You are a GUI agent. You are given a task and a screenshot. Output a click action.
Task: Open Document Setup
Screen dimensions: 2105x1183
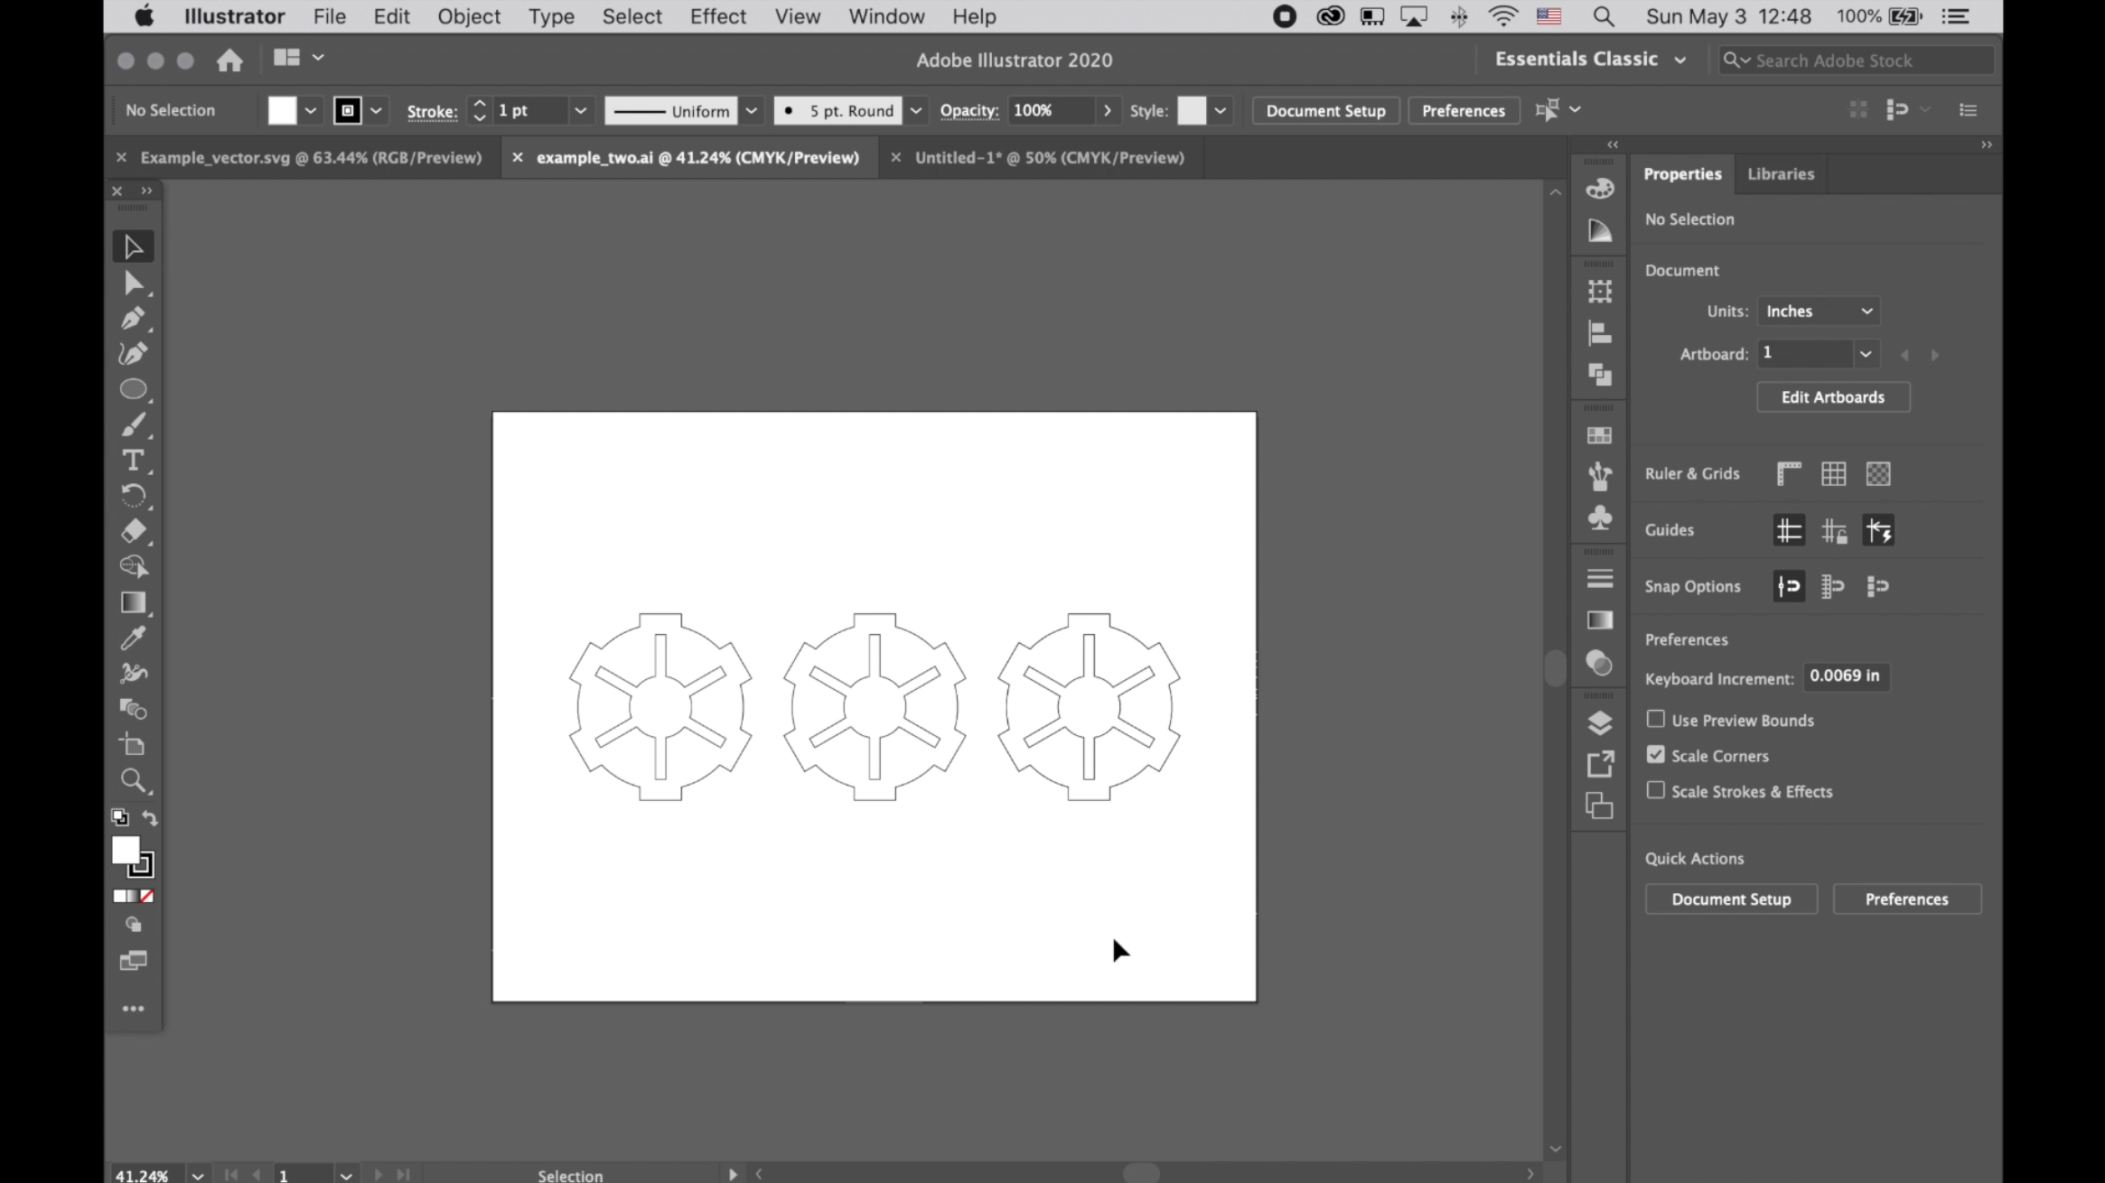[x=1324, y=110]
